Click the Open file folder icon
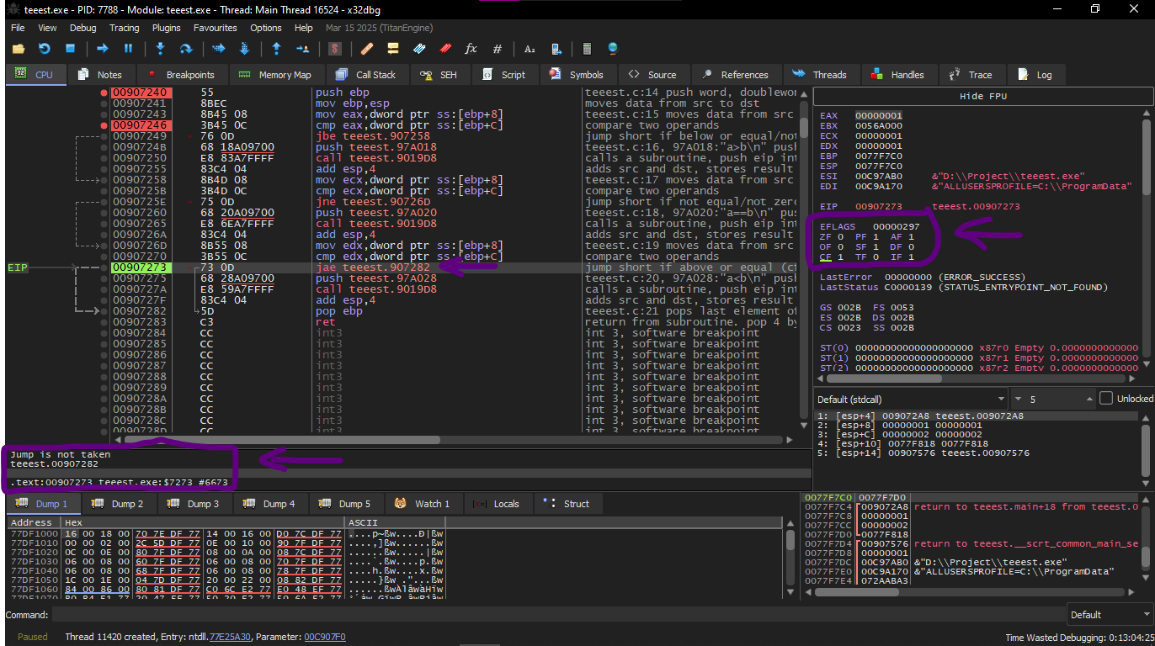 (18, 49)
